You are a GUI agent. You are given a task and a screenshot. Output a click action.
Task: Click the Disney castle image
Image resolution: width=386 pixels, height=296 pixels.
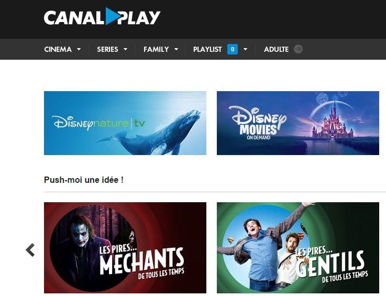[333, 120]
